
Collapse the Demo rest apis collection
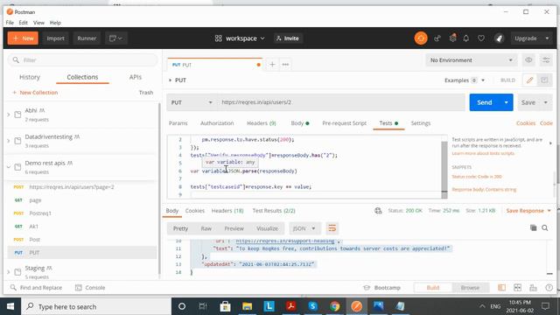click(x=9, y=167)
